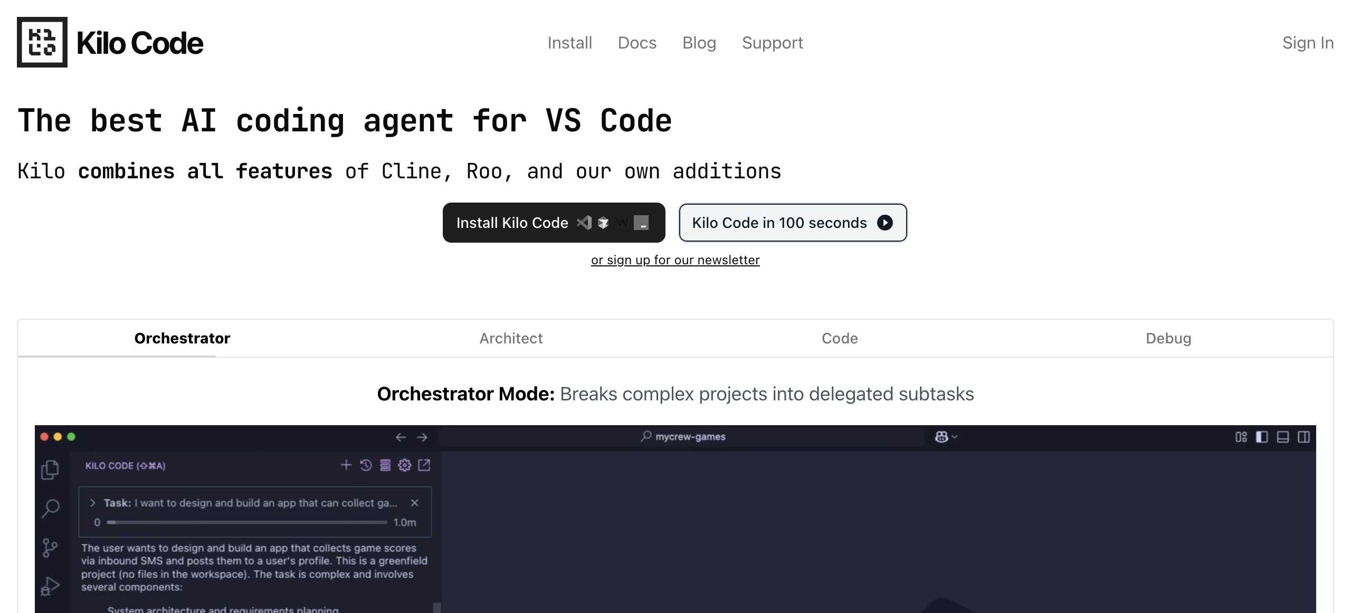Open the Run and Debug icon
1351x613 pixels.
[50, 586]
